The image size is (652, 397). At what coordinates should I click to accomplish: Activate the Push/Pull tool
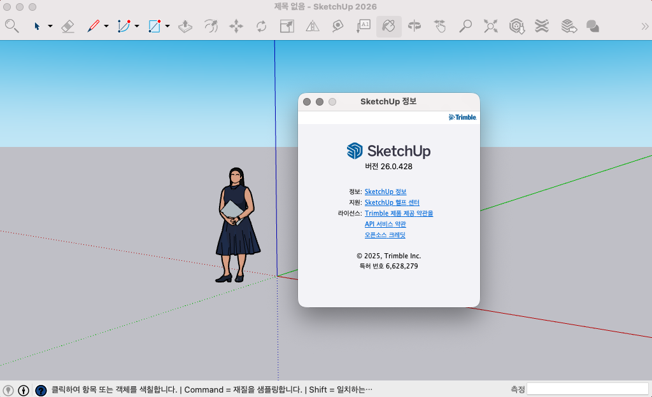[185, 26]
